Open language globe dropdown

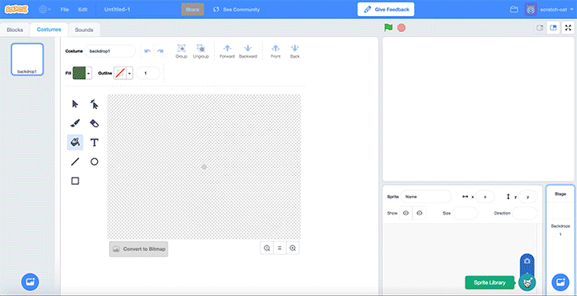(x=45, y=10)
